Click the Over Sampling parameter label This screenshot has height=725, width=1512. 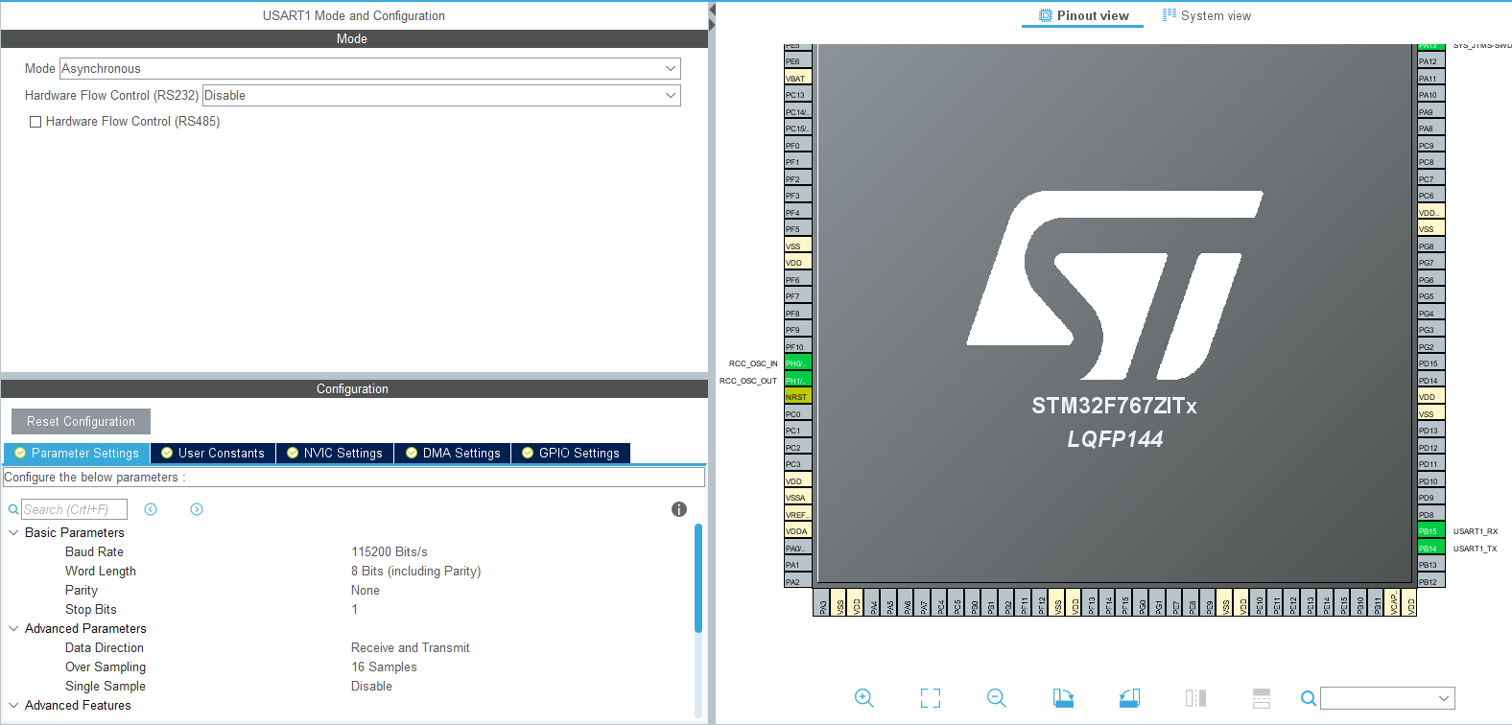106,667
